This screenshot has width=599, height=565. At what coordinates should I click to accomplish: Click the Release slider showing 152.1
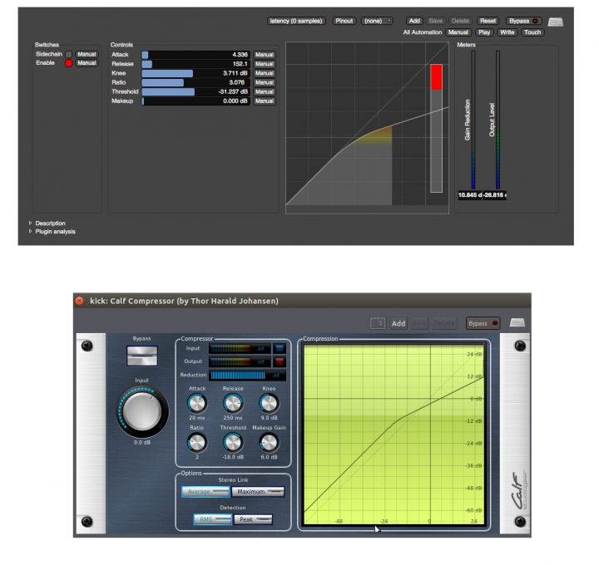(x=196, y=64)
